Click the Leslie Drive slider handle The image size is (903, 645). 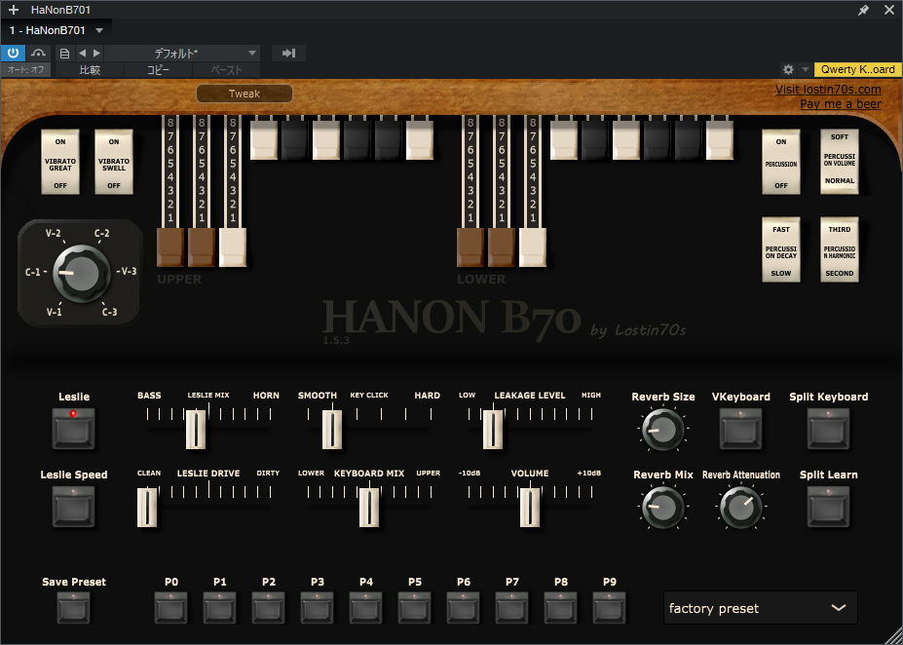147,507
